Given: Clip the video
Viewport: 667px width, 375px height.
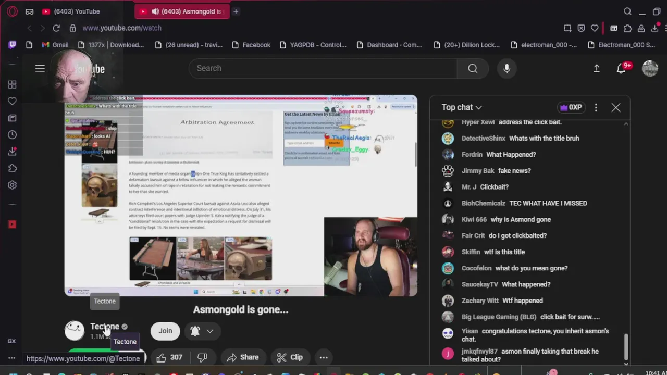Looking at the screenshot, I should click(x=290, y=357).
